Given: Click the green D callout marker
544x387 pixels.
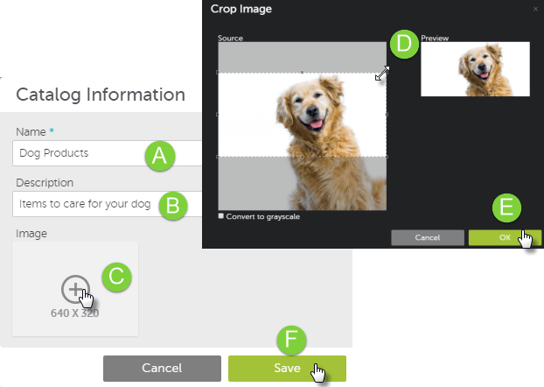Looking at the screenshot, I should pos(402,45).
